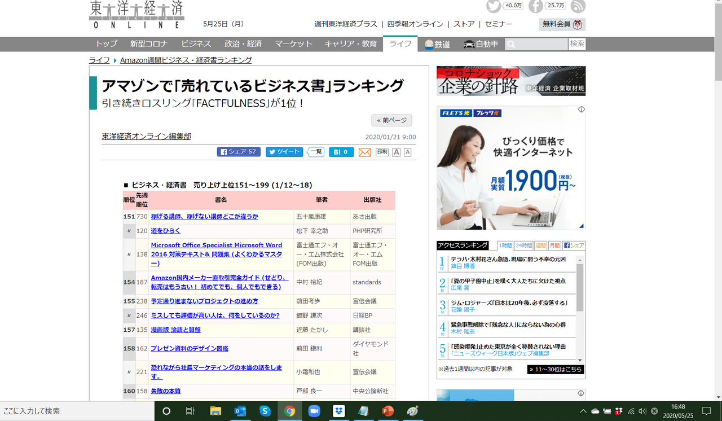
Task: Open 四季報オンライン link
Action: click(x=415, y=24)
